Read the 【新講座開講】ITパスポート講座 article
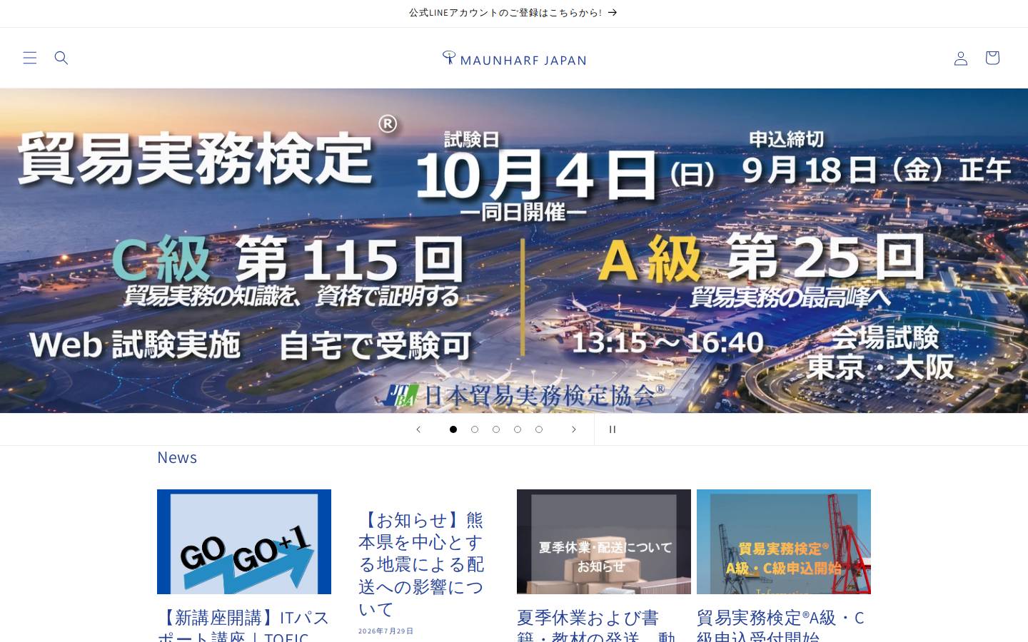Viewport: 1028px width, 642px height. pos(244,625)
